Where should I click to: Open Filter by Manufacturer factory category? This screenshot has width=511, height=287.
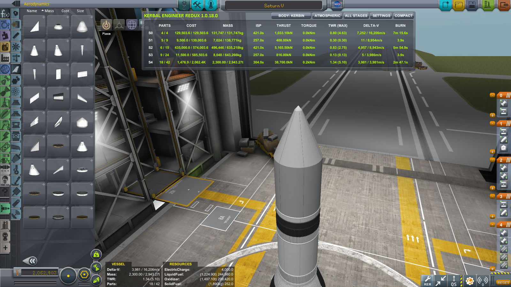point(5,58)
